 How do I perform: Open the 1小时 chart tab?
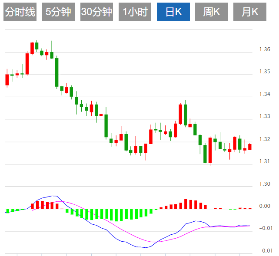[x=135, y=12]
